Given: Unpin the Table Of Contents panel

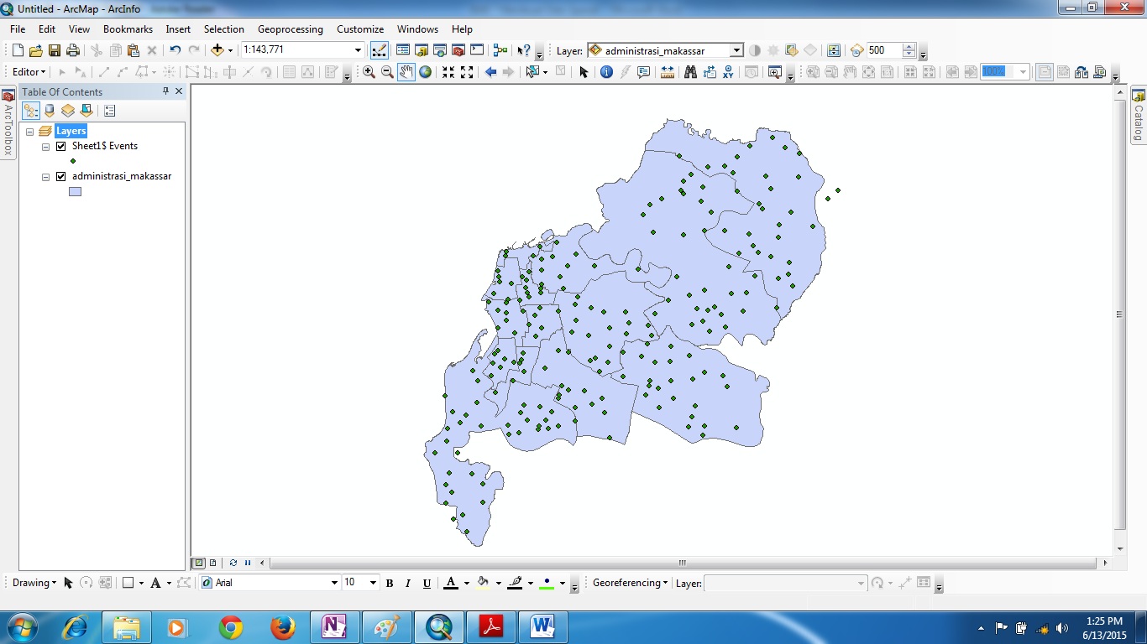Looking at the screenshot, I should click(x=165, y=91).
